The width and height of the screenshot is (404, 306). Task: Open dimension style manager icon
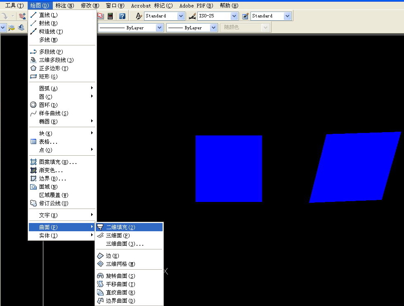point(192,16)
